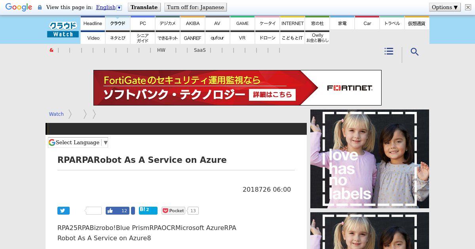Click the Translate button

144,7
